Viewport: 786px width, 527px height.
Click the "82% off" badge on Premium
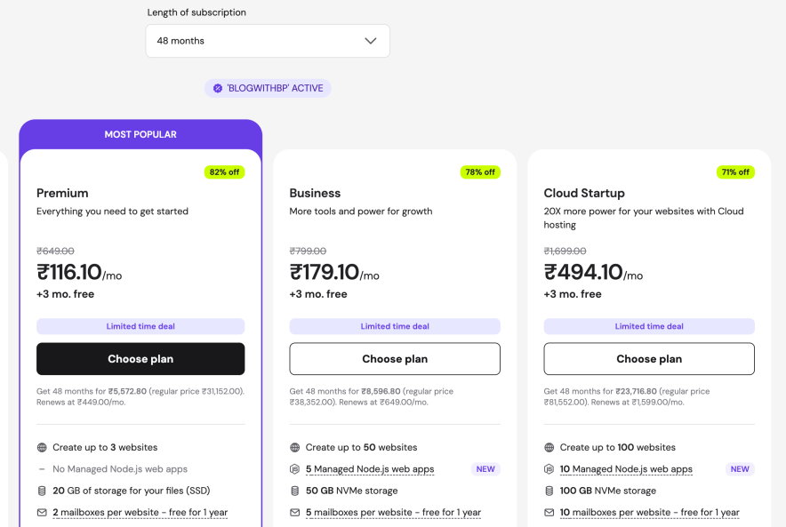(224, 172)
